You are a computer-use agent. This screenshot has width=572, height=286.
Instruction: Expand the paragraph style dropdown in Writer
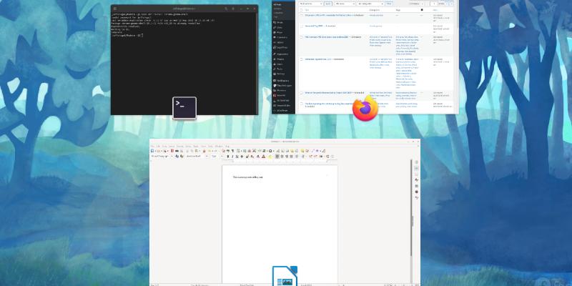pyautogui.click(x=172, y=156)
